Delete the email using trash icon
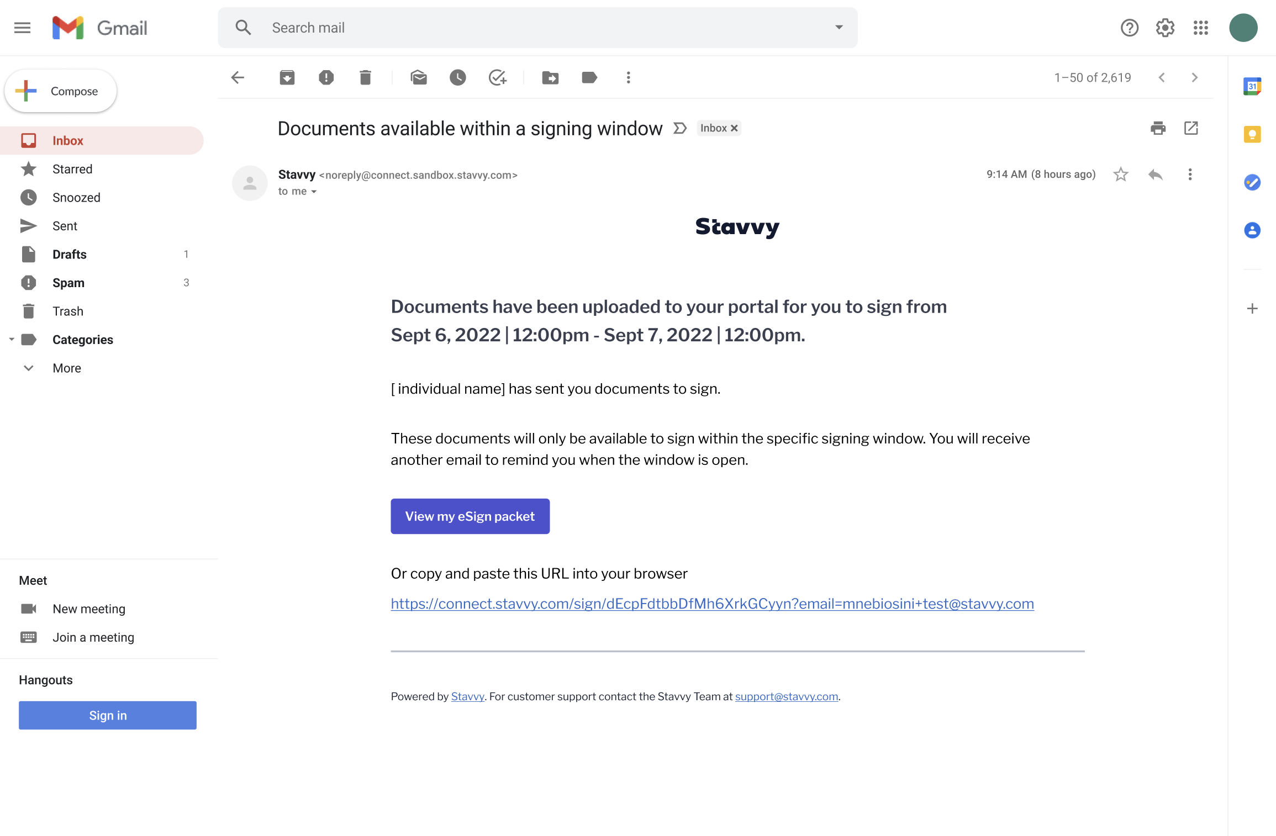The width and height of the screenshot is (1276, 836). pyautogui.click(x=365, y=77)
